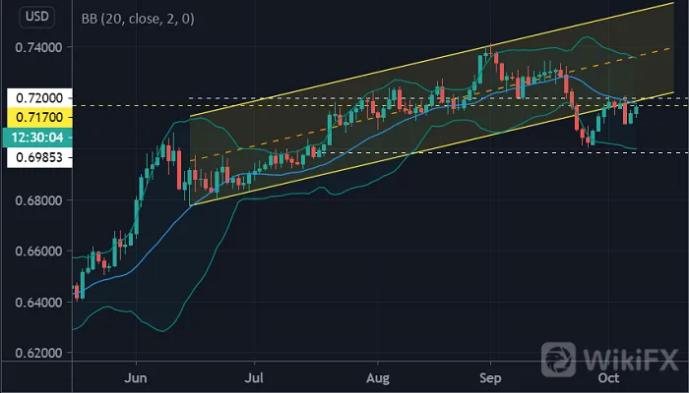Click the 12:30:04 countdown label

point(37,138)
